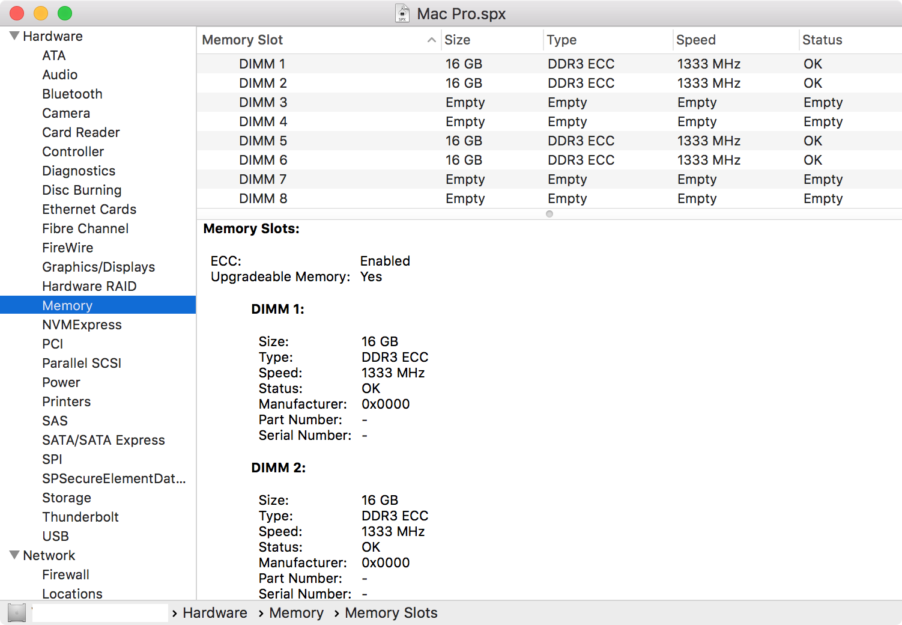The image size is (902, 625).
Task: Select the DIMM 1 table row
Action: pos(549,64)
